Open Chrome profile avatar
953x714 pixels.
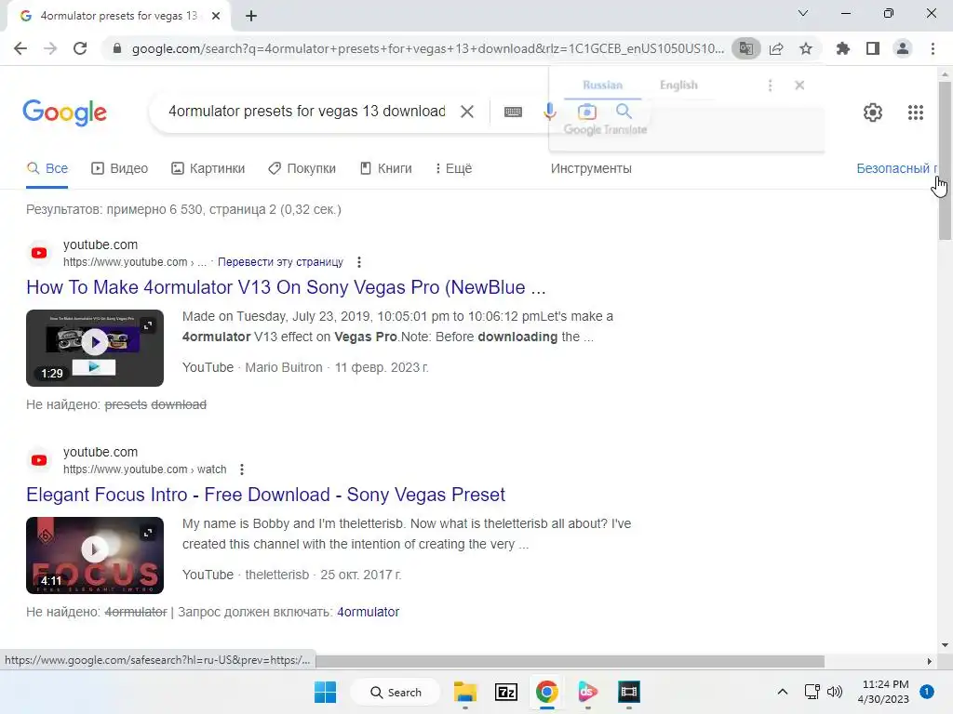(x=903, y=48)
